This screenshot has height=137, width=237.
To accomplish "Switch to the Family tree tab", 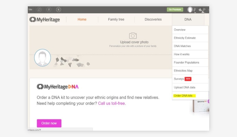I will point(116,19).
